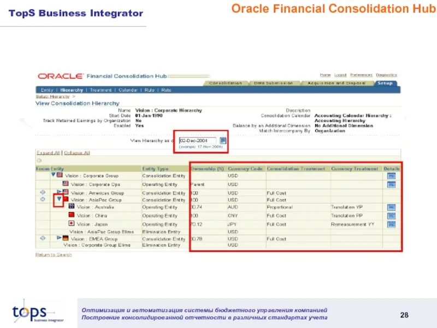Click the Remeasurement YY cell
437x328 pixels.
point(352,224)
